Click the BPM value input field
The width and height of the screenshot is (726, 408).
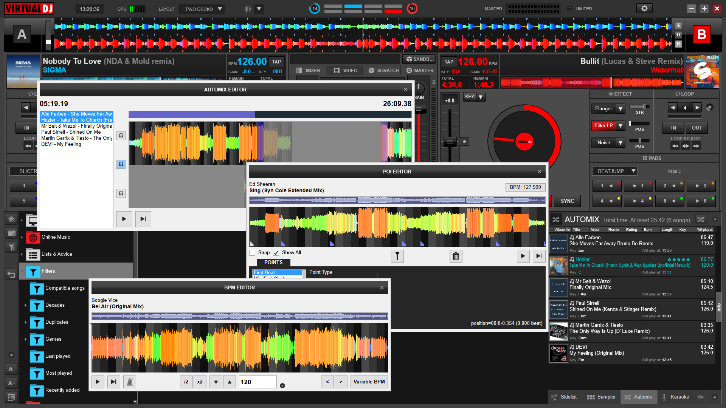258,382
